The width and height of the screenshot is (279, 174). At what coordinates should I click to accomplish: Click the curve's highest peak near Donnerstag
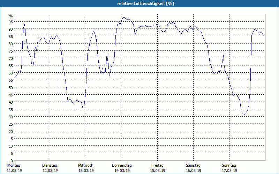coord(124,18)
